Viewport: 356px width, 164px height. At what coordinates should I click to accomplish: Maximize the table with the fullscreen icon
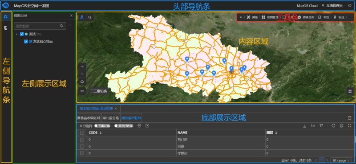(x=350, y=126)
